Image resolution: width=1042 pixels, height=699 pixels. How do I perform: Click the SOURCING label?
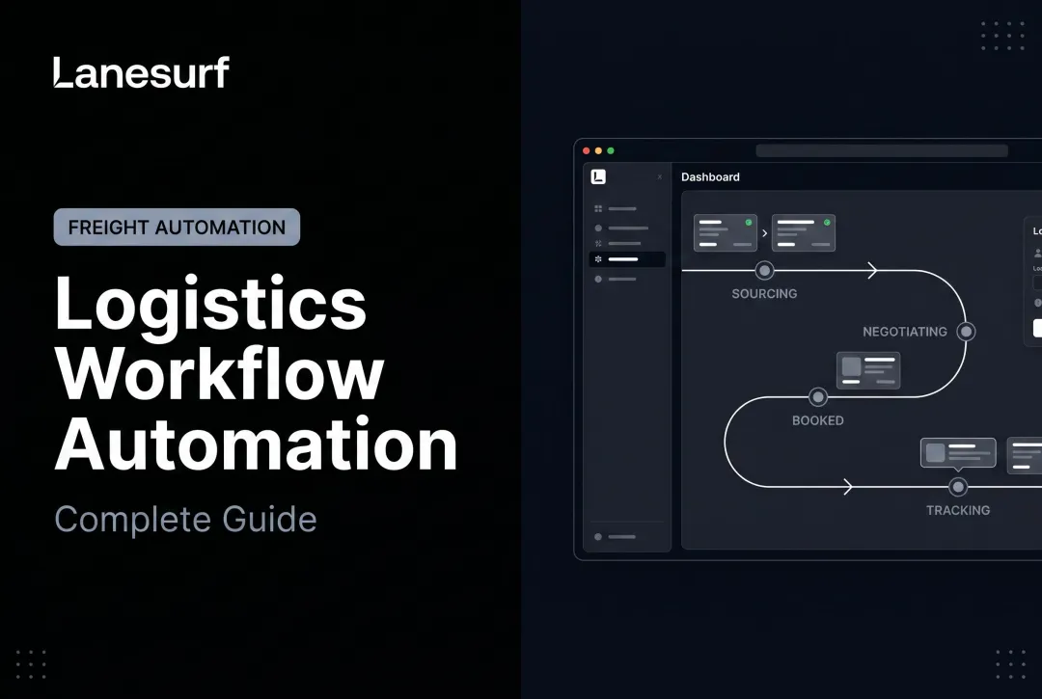pyautogui.click(x=764, y=293)
